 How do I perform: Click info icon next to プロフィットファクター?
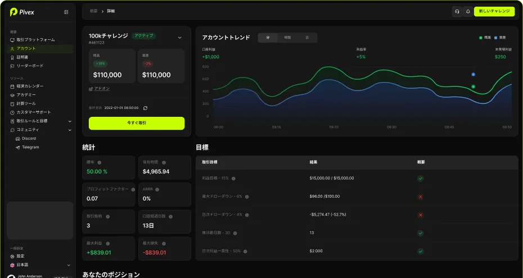[133, 189]
